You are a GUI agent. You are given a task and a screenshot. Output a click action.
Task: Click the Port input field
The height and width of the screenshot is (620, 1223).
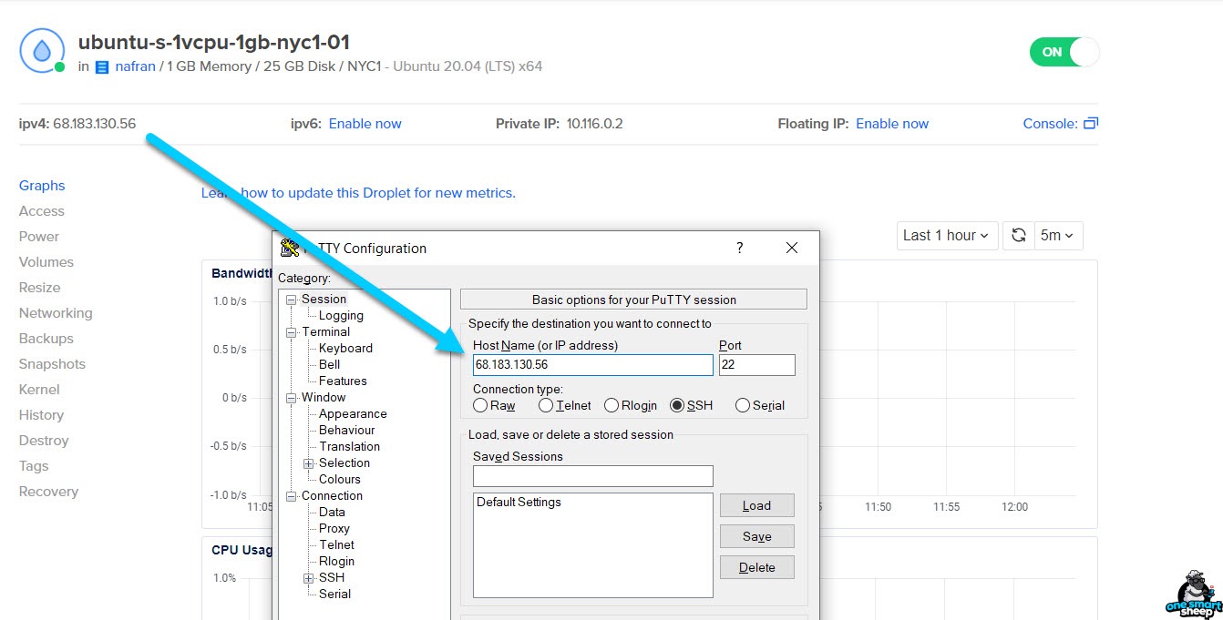pyautogui.click(x=757, y=364)
